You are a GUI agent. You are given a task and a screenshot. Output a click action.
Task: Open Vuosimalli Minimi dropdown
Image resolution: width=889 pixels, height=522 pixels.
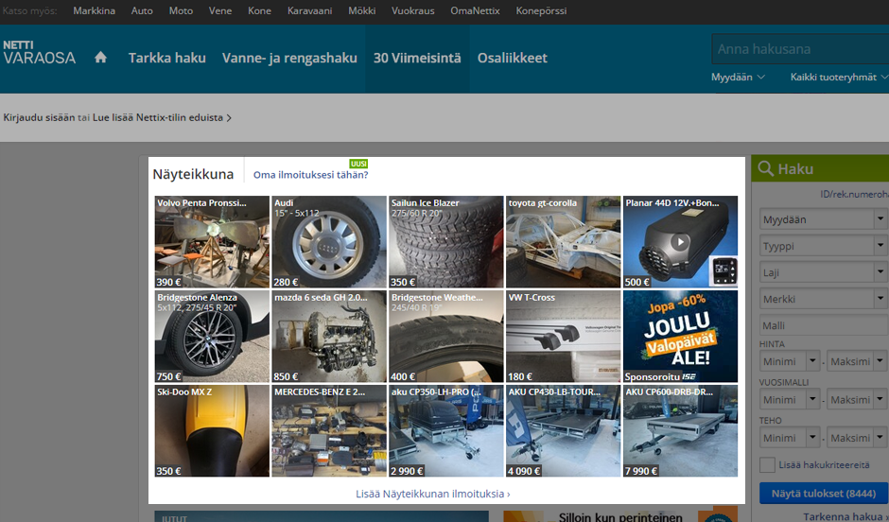coord(789,400)
